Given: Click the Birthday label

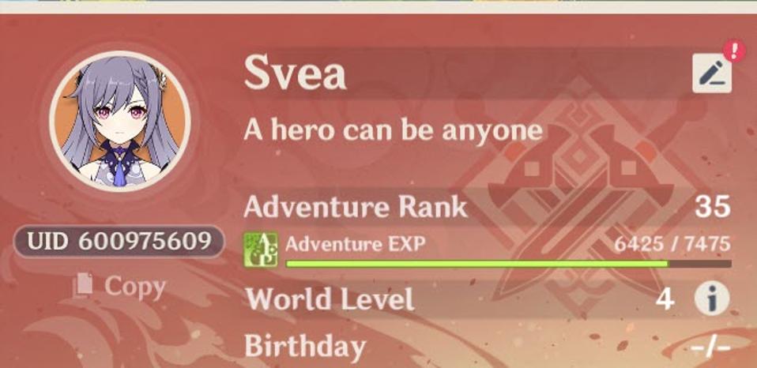Looking at the screenshot, I should (305, 347).
